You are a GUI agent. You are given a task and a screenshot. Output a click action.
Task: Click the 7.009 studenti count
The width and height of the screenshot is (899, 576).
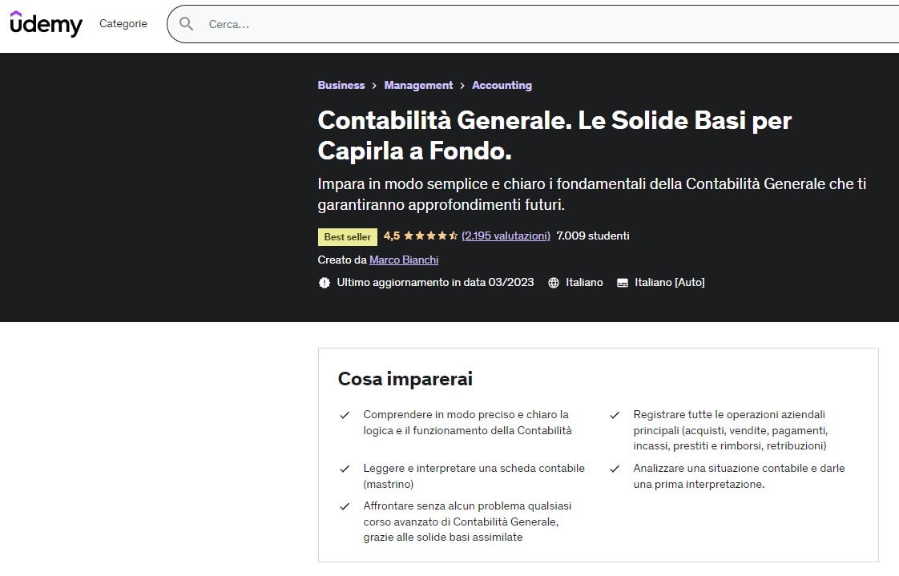click(x=593, y=236)
